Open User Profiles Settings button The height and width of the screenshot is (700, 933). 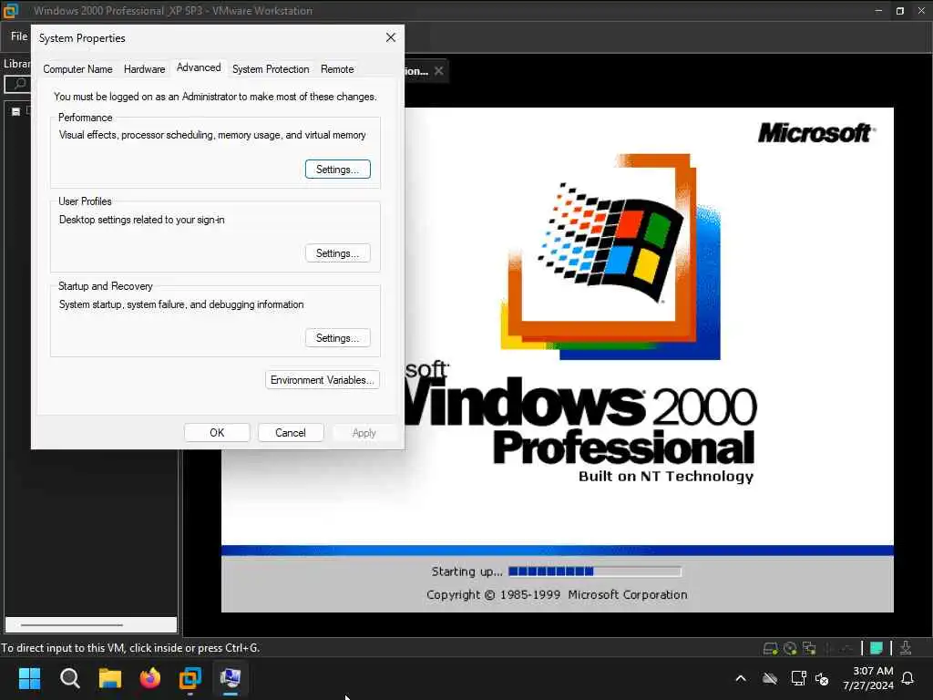coord(338,253)
